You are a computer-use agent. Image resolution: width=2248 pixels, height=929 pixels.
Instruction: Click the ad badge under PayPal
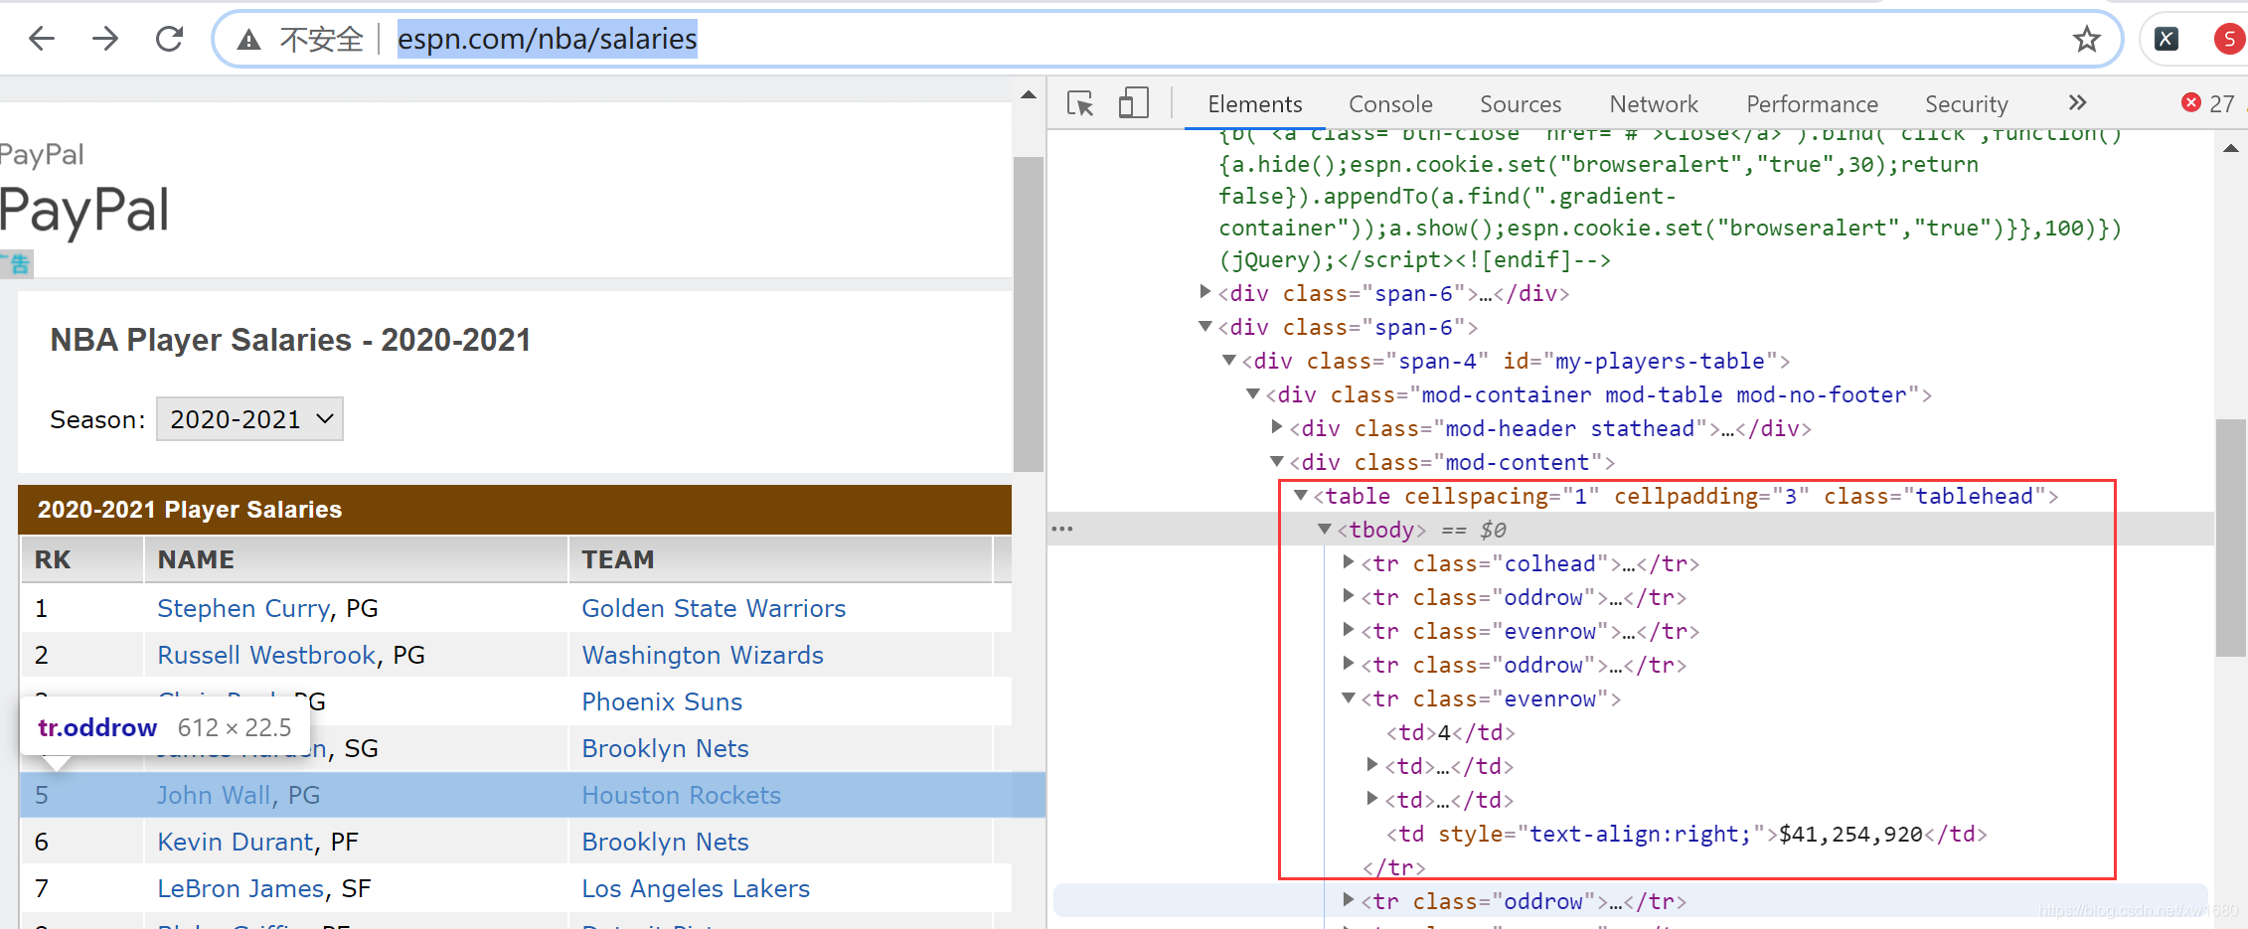[x=16, y=264]
